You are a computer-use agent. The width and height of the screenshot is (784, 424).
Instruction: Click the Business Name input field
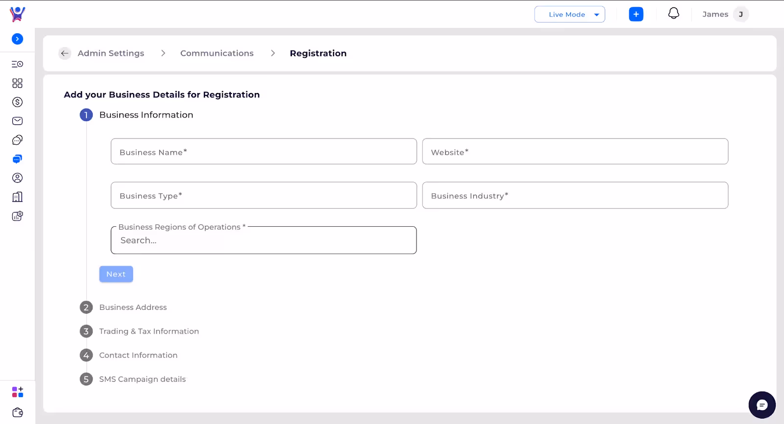(x=264, y=152)
